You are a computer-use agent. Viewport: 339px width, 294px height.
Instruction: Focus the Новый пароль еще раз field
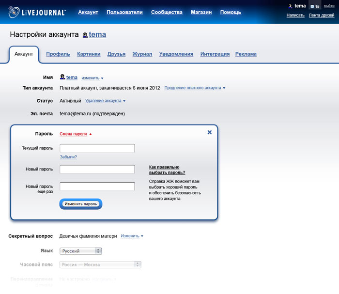[97, 186]
